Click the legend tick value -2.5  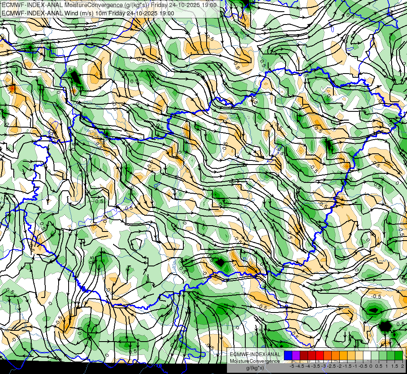[x=331, y=366]
